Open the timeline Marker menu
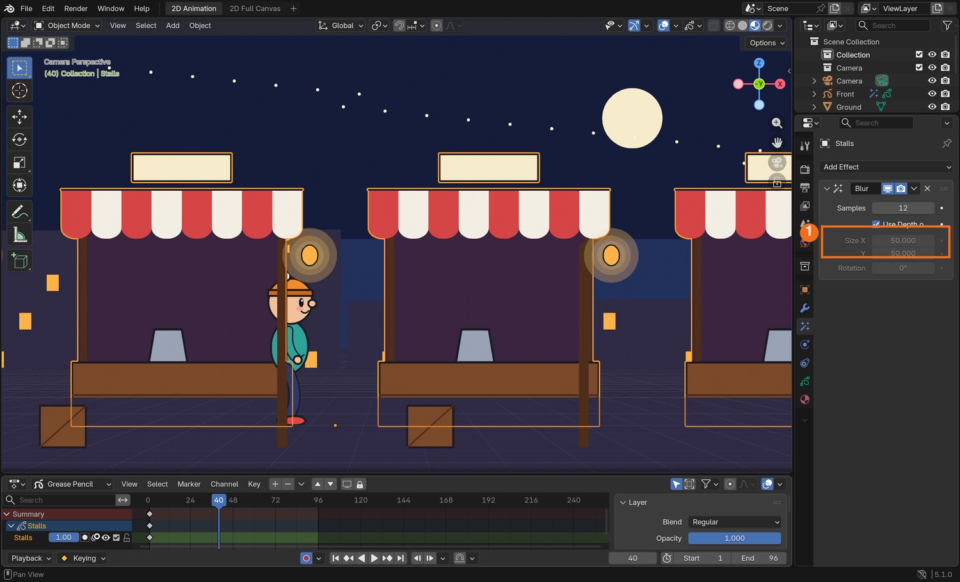This screenshot has width=960, height=582. [189, 484]
